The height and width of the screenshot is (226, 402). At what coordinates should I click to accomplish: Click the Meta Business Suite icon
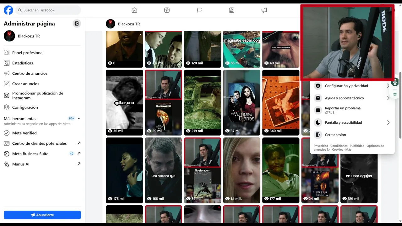pos(7,154)
